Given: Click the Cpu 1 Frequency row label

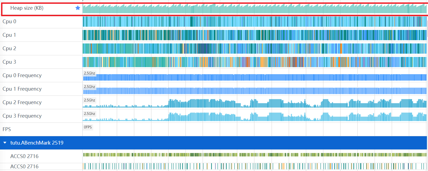Looking at the screenshot, I should point(22,89).
